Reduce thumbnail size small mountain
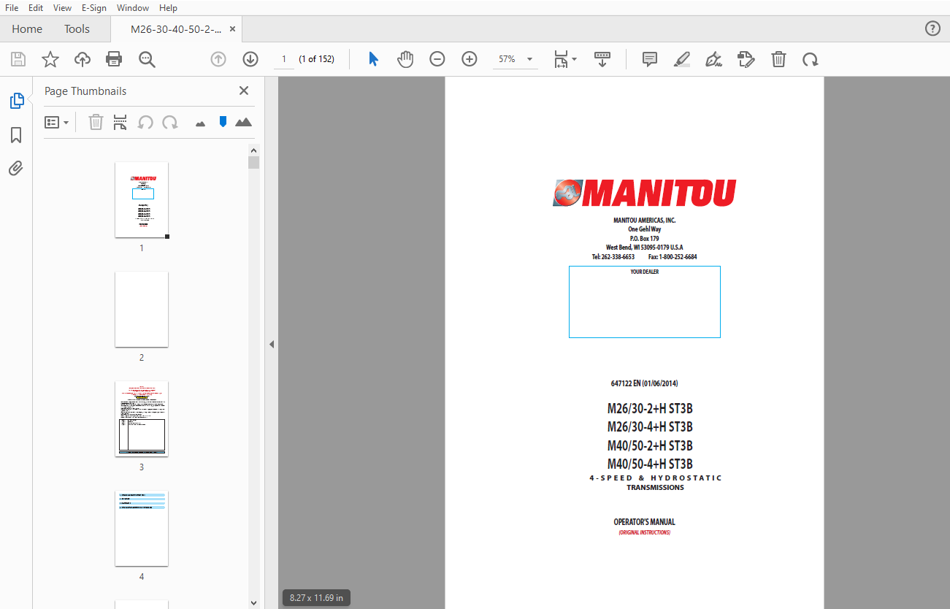Viewport: 950px width, 609px height. pyautogui.click(x=201, y=123)
